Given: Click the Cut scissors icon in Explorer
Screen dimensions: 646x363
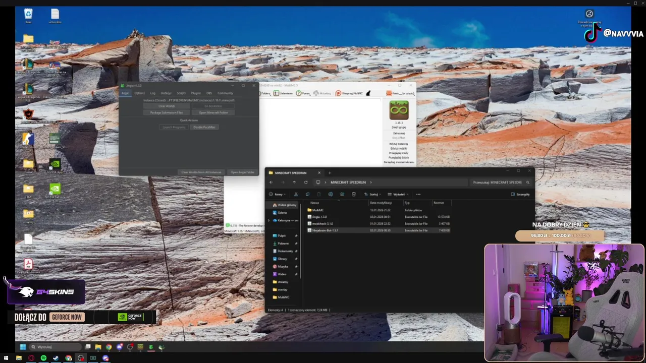Looking at the screenshot, I should click(296, 194).
